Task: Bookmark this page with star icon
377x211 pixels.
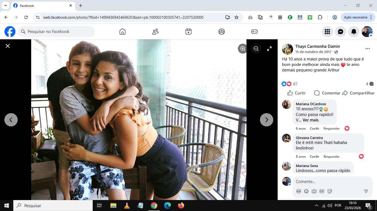Action: pos(237,17)
